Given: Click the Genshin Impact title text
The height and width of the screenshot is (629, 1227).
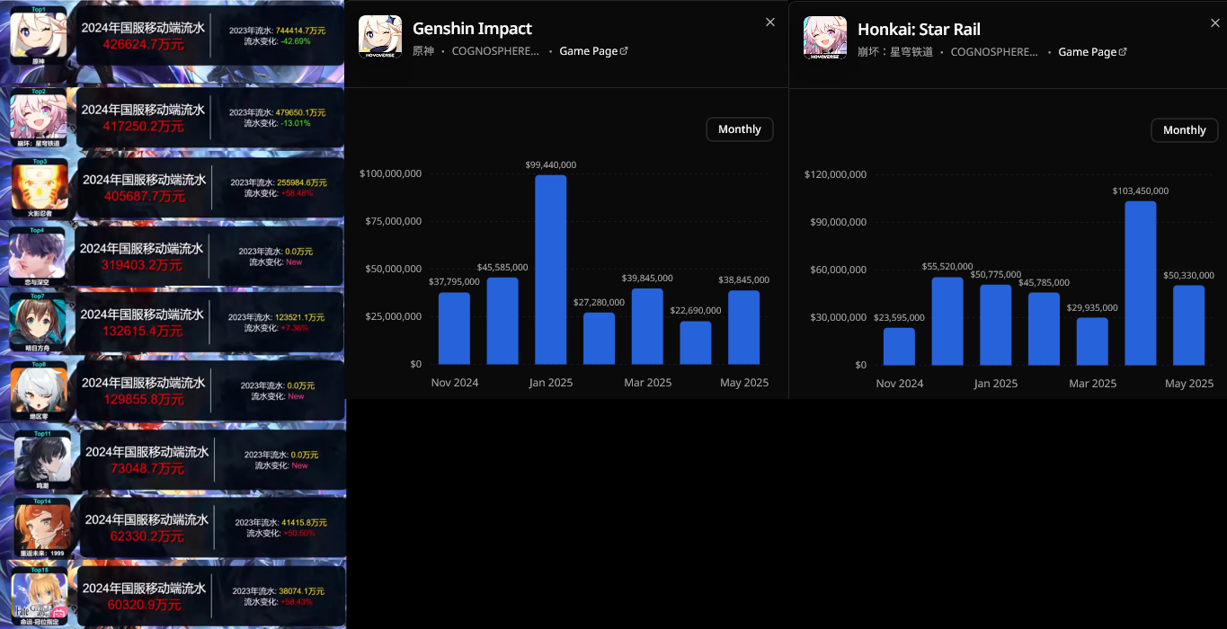Looking at the screenshot, I should 472,29.
